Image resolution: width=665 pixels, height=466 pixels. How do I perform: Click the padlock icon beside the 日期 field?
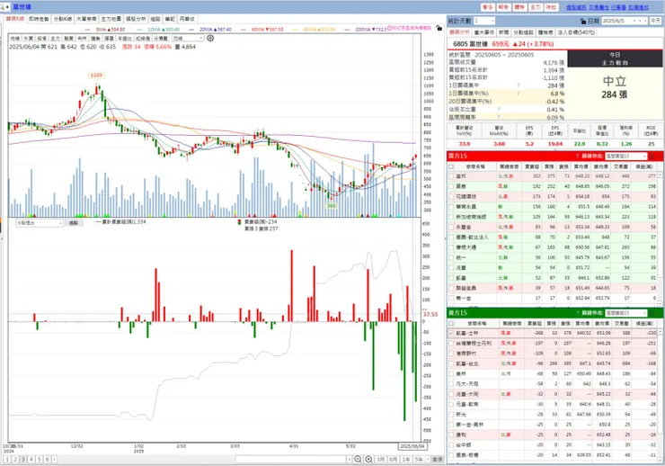[x=582, y=21]
